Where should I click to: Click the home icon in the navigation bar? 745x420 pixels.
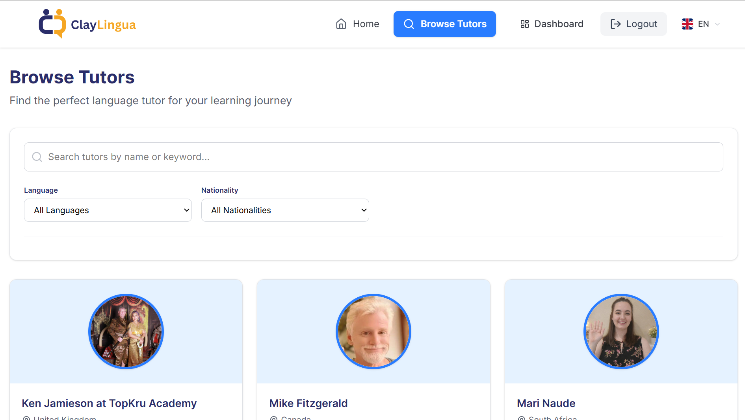point(341,24)
